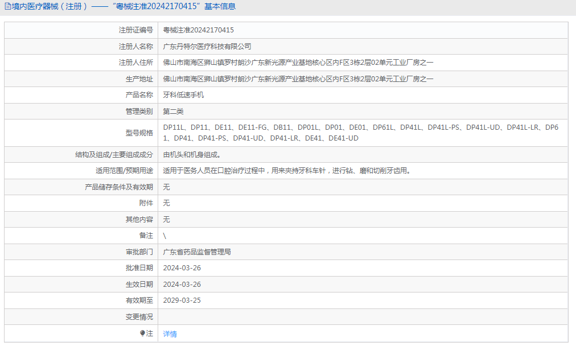Click the document icon before 境内医疗器械 title

click(7, 6)
